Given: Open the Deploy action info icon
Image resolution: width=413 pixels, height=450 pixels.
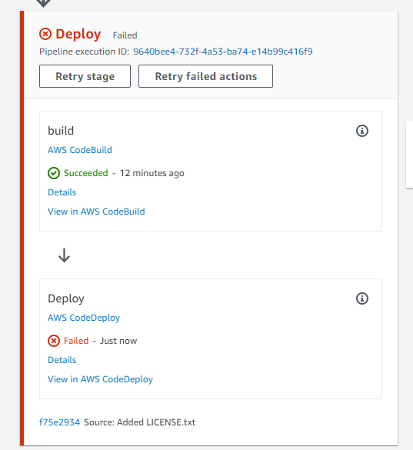Looking at the screenshot, I should [x=362, y=298].
